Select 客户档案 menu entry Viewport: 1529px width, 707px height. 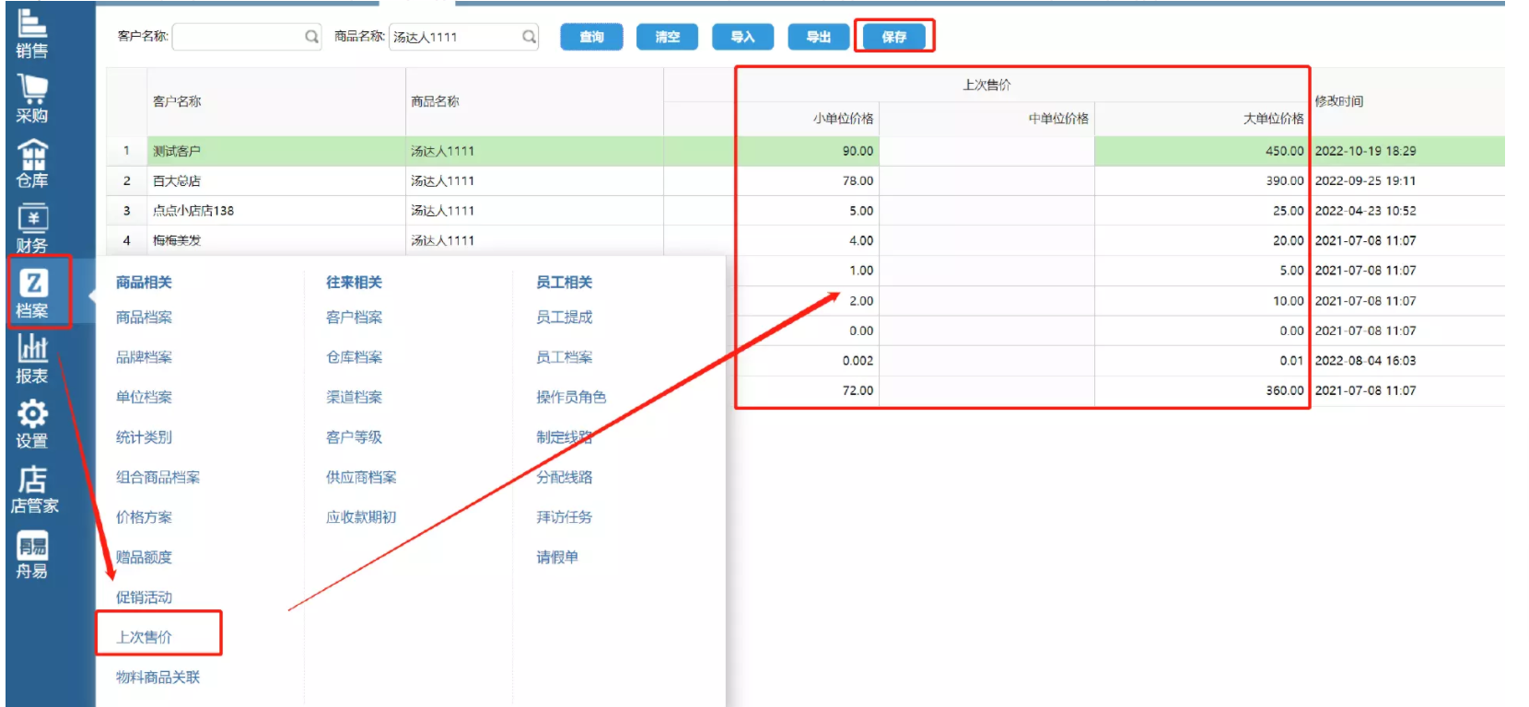(355, 318)
